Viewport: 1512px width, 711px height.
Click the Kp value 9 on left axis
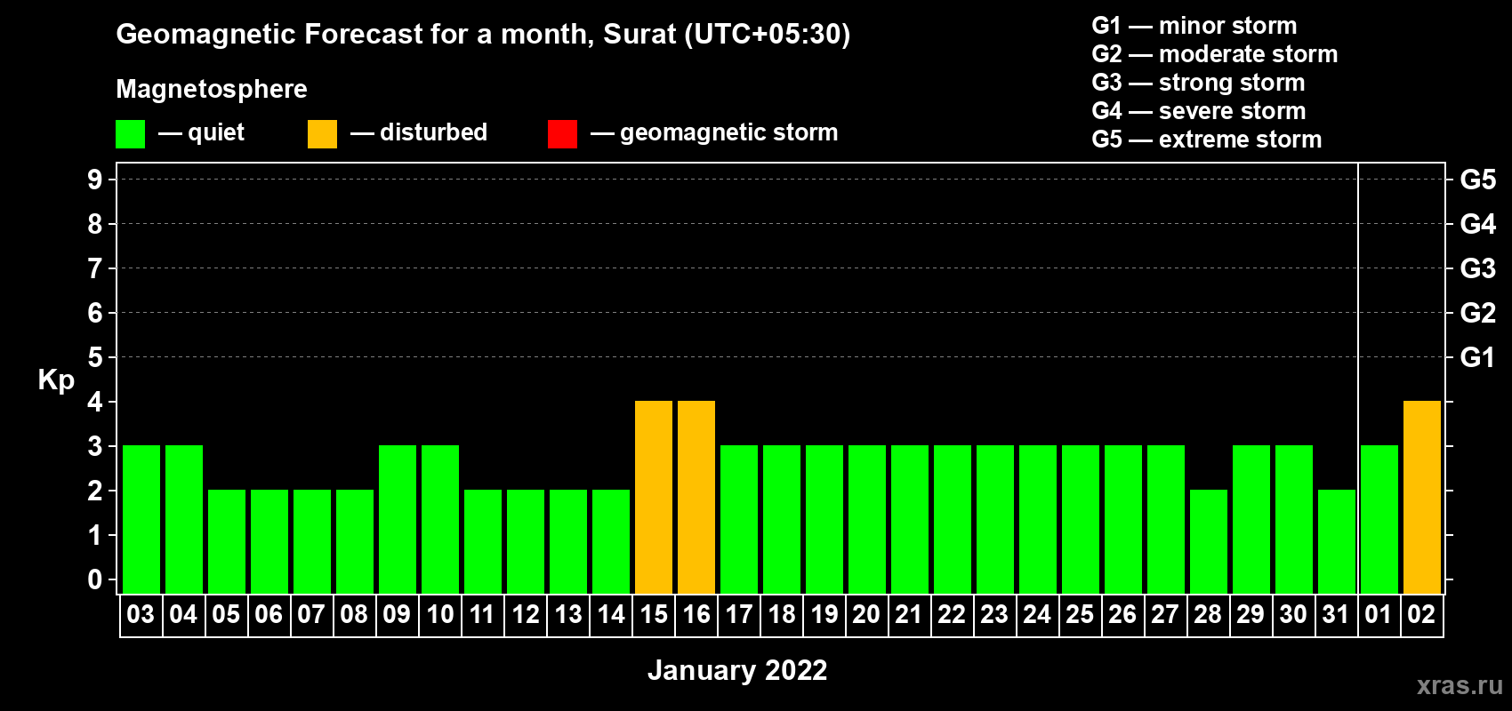click(95, 180)
